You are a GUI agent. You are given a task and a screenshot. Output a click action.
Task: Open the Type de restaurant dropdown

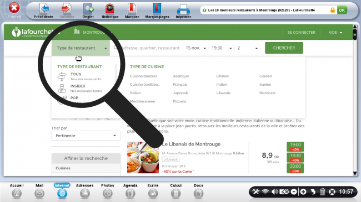pos(81,48)
